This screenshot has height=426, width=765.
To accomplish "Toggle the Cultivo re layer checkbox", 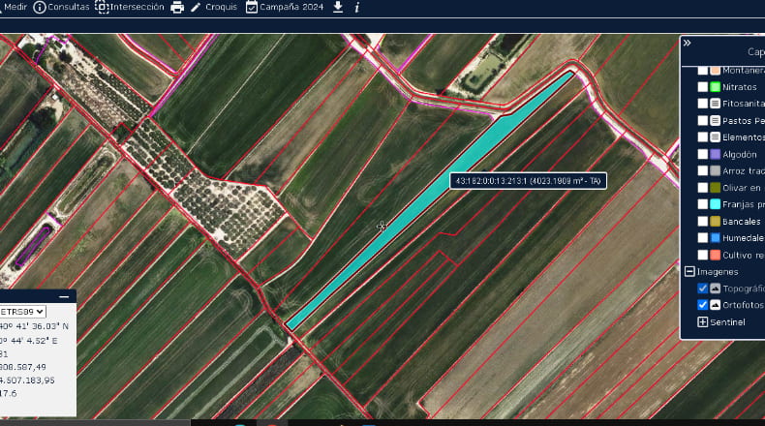I will coord(703,255).
